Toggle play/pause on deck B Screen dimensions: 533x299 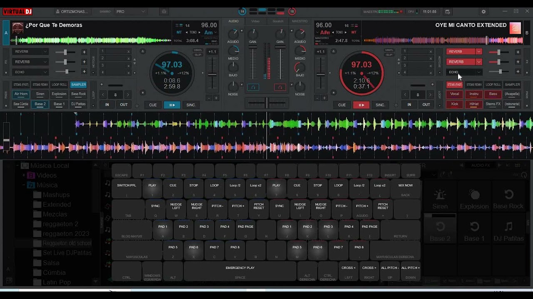[x=361, y=105]
